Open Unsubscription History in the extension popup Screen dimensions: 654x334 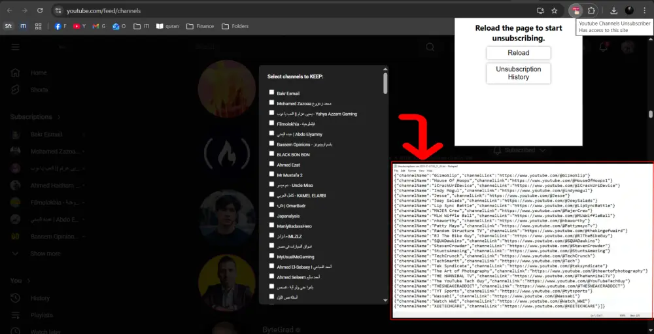(x=519, y=73)
